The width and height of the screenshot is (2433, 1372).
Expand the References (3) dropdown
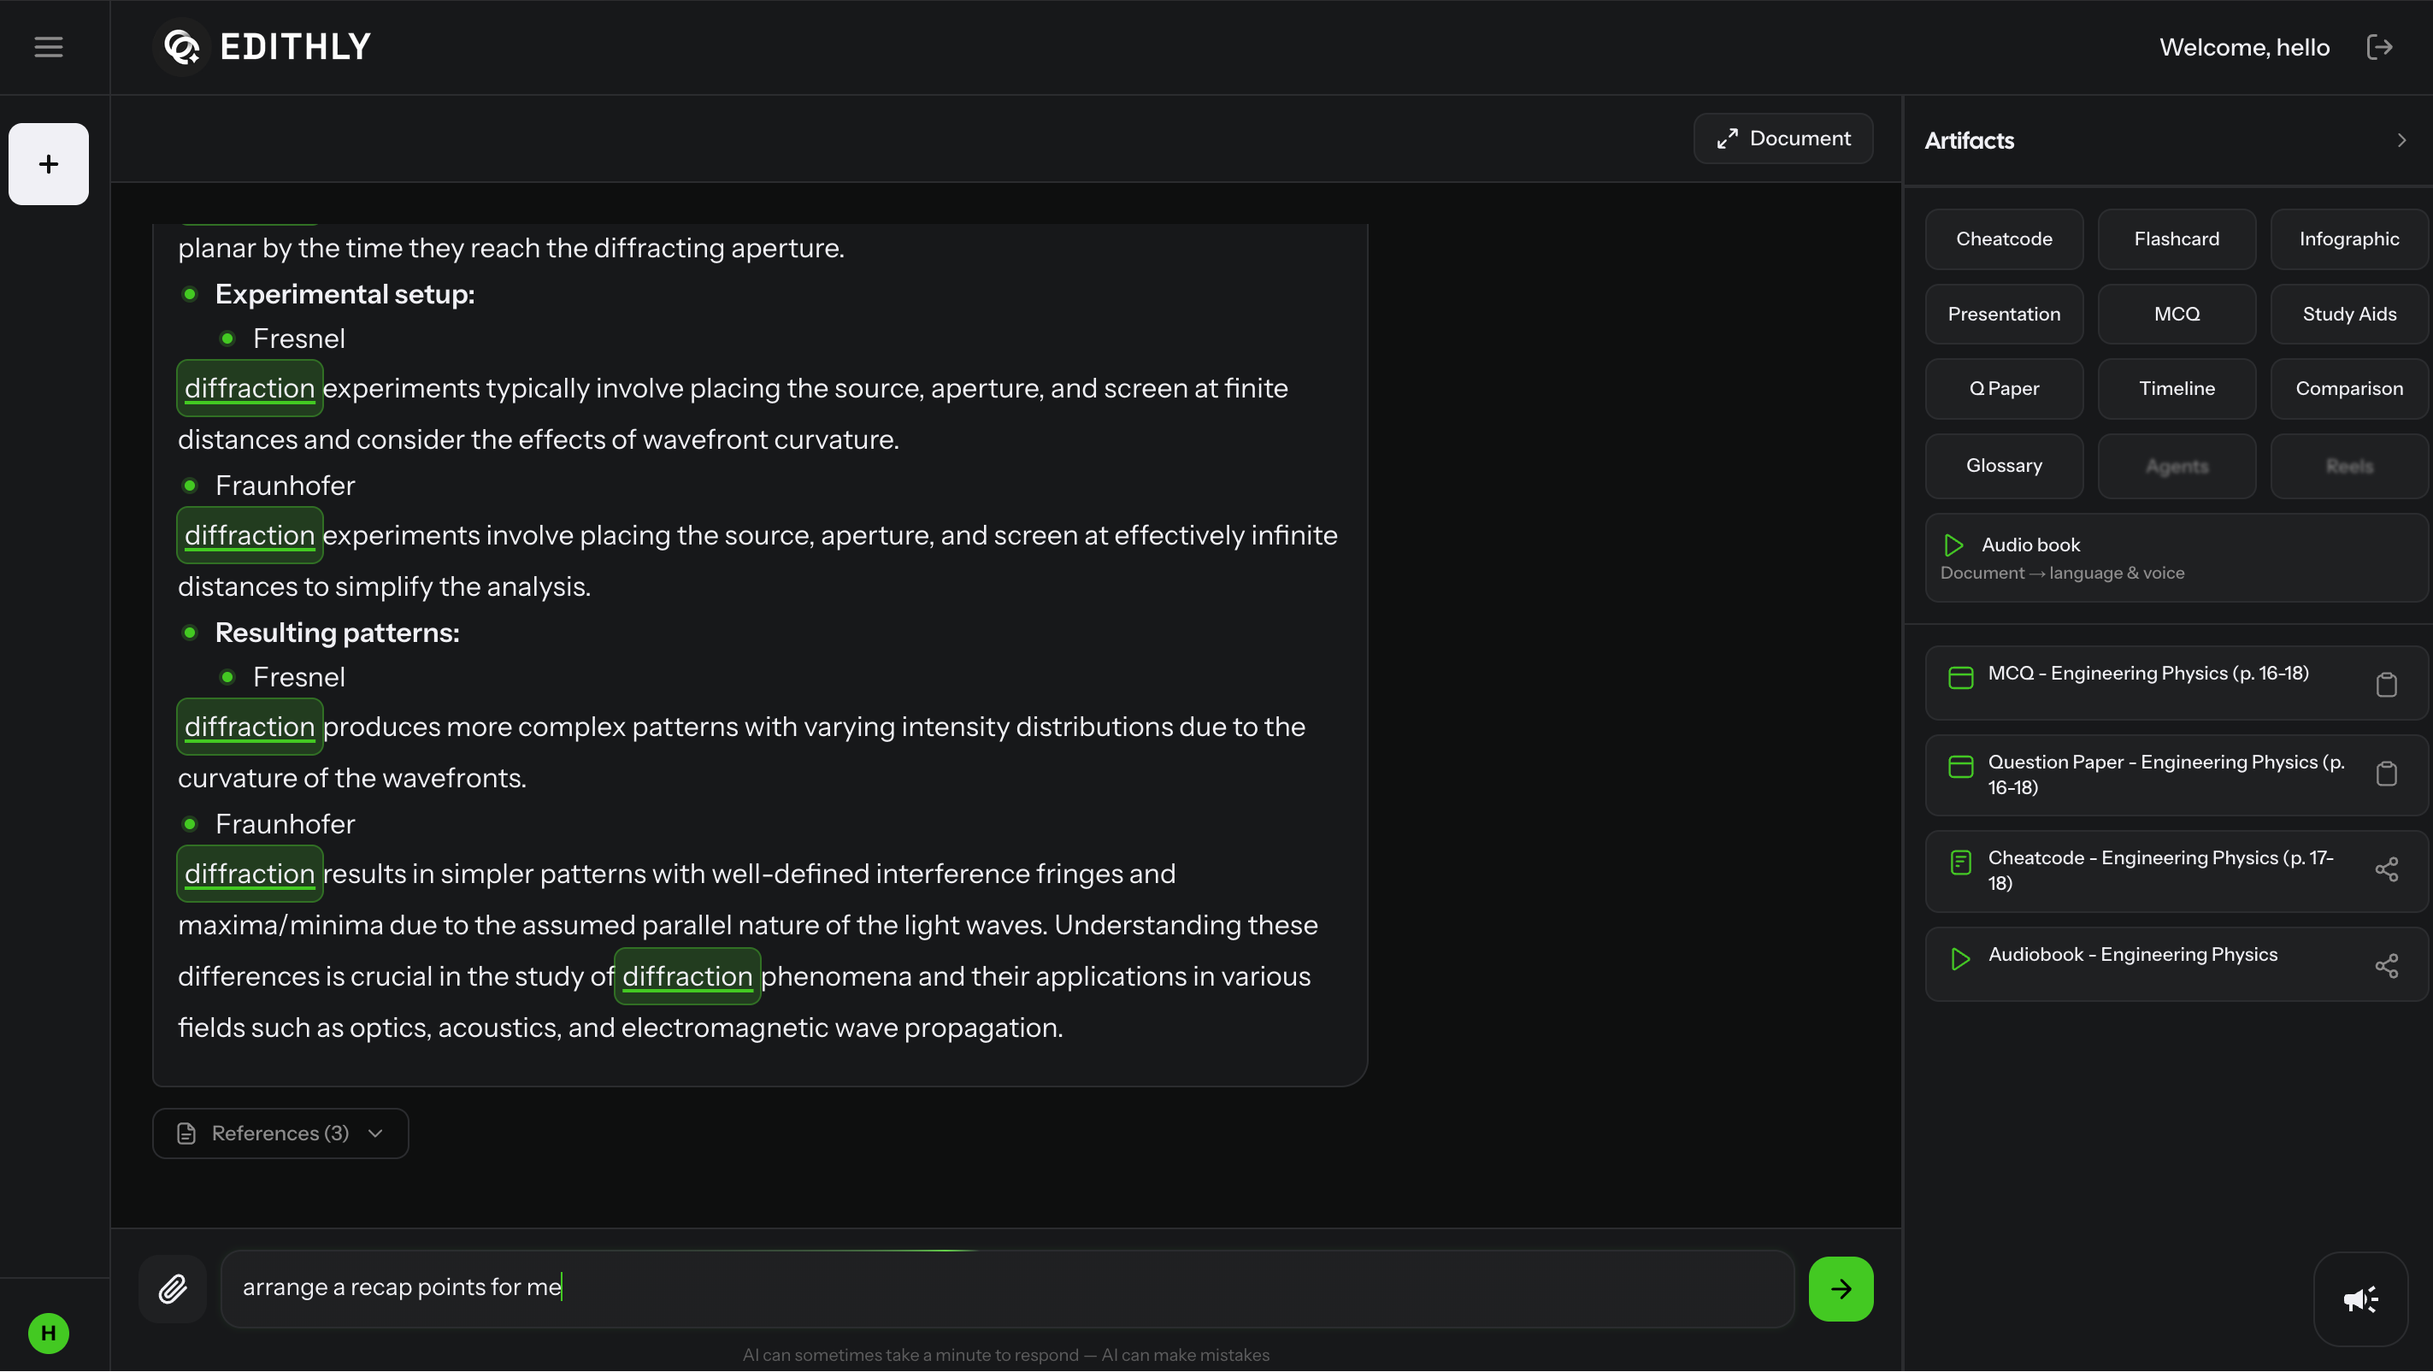[x=280, y=1134]
